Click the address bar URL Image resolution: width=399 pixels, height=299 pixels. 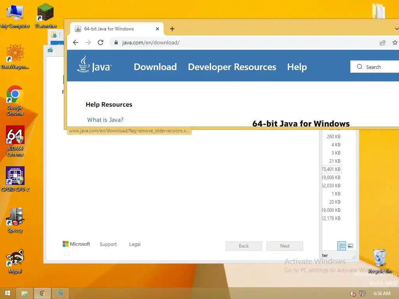click(151, 42)
